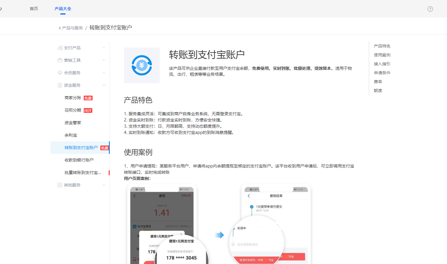This screenshot has height=264, width=447.
Task: Expand the 营销工具 menu chevron
Action: (104, 60)
